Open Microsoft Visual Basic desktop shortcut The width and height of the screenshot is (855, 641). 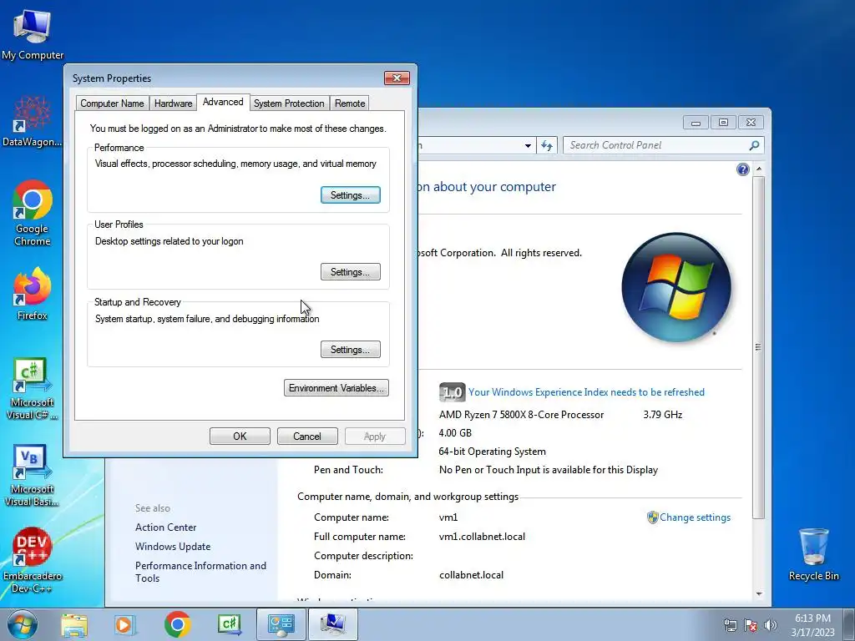tap(33, 476)
